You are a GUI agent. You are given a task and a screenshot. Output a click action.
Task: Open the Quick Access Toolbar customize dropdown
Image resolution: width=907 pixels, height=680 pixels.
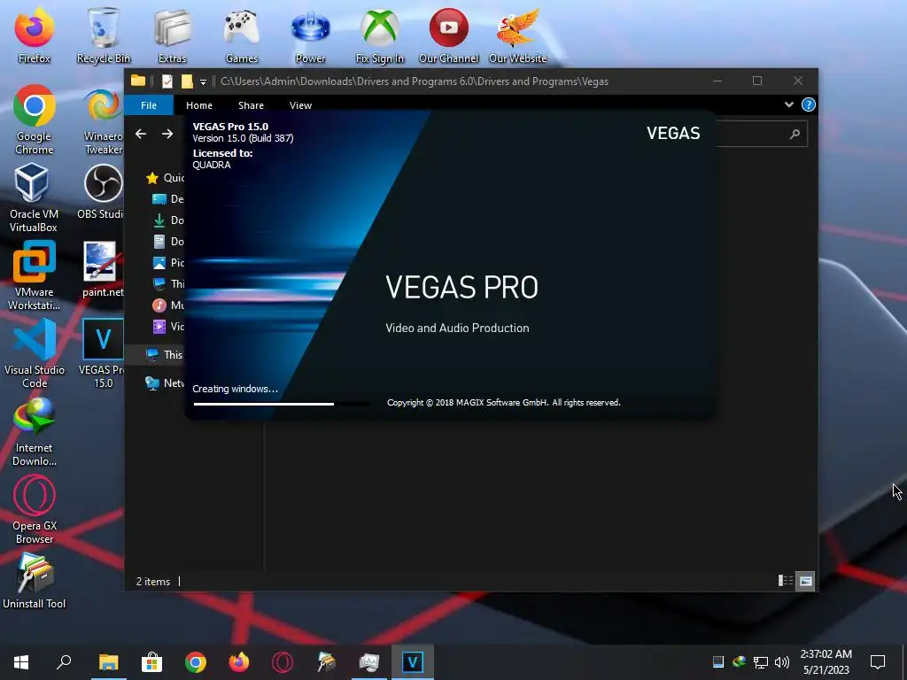pyautogui.click(x=203, y=81)
